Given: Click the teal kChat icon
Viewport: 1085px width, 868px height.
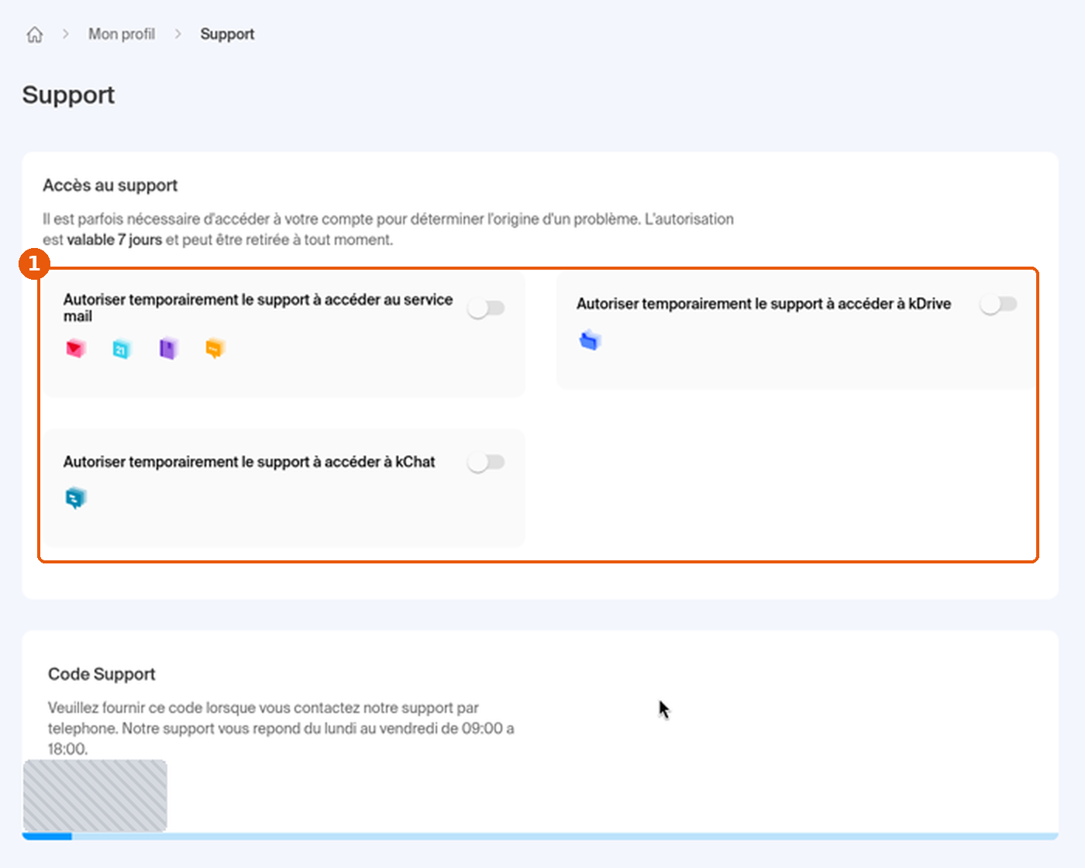Looking at the screenshot, I should [x=75, y=498].
